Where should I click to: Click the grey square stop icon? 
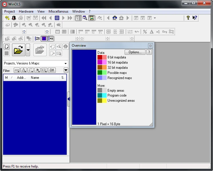point(7,53)
